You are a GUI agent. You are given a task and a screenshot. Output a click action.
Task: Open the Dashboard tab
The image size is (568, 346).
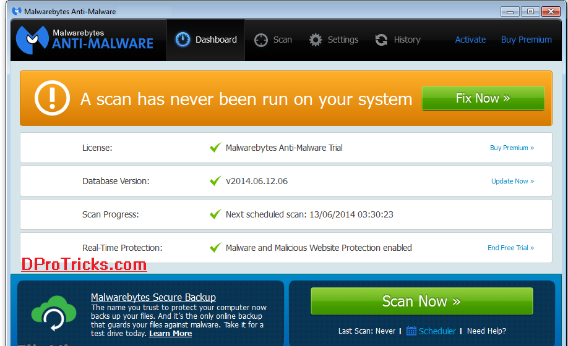(x=206, y=40)
